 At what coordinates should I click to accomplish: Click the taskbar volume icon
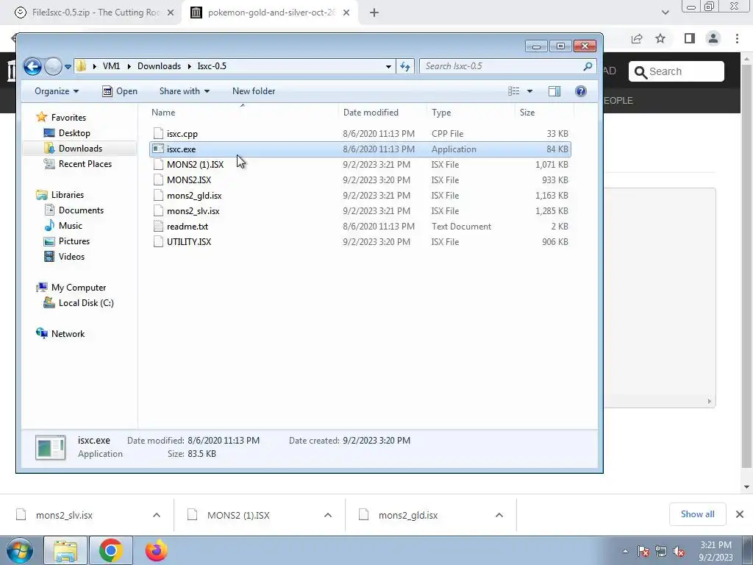pos(679,551)
